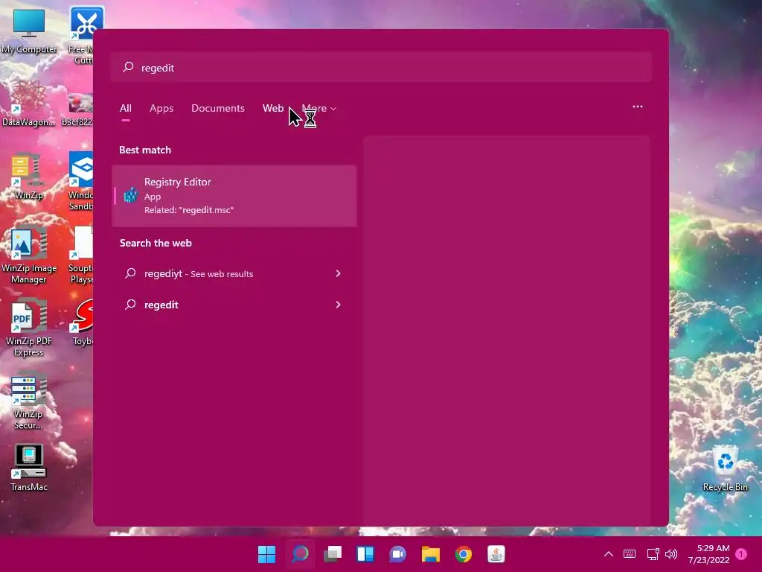762x572 pixels.
Task: Open File Explorer from the taskbar
Action: 431,554
